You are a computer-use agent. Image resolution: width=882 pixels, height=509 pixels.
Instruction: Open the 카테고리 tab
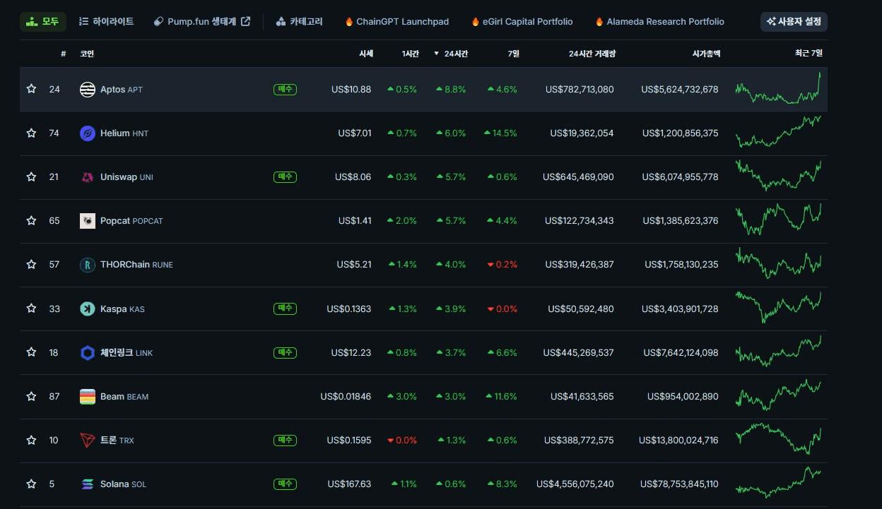(300, 22)
